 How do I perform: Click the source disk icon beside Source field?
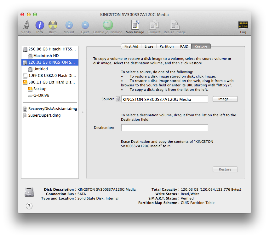pos(118,99)
